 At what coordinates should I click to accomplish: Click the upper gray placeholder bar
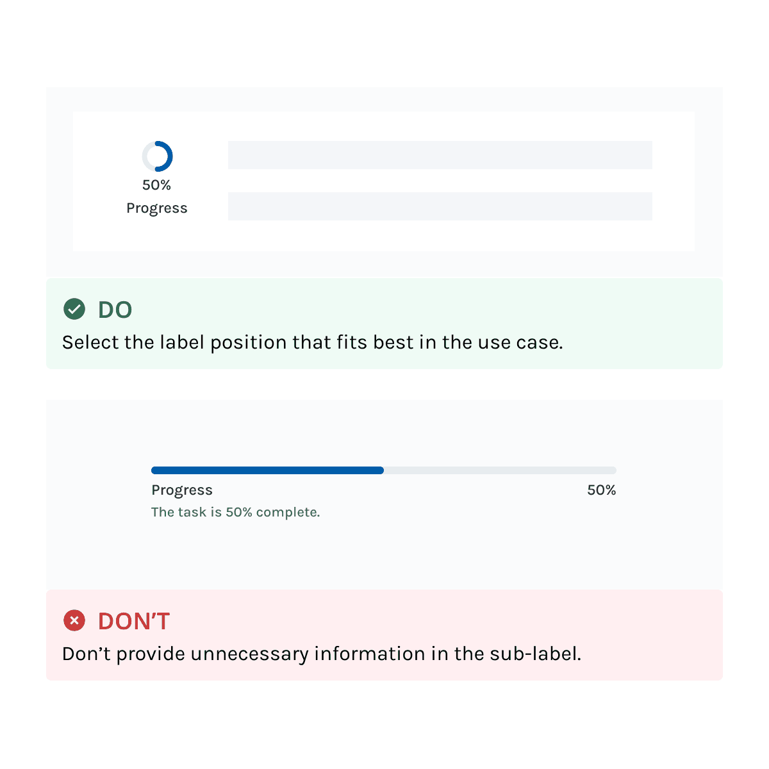440,155
